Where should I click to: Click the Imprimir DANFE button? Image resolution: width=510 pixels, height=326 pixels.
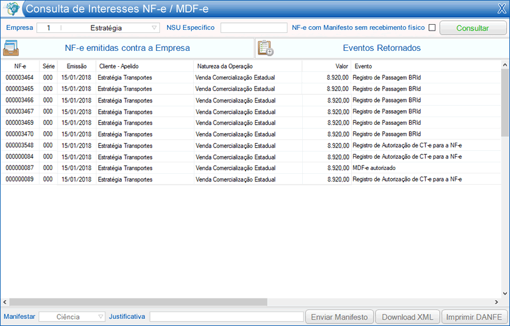pyautogui.click(x=474, y=317)
